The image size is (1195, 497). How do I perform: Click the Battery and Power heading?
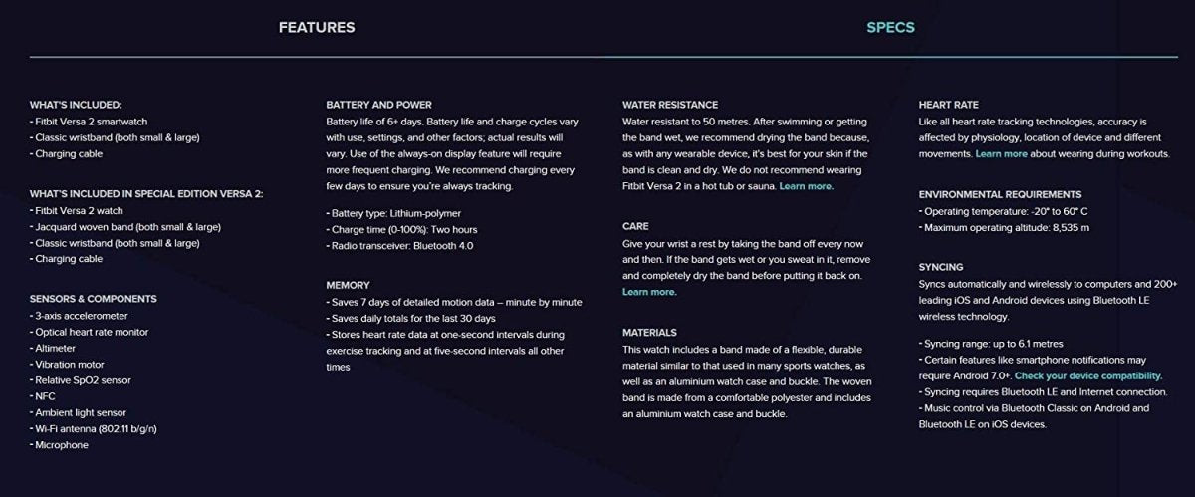[x=378, y=105]
